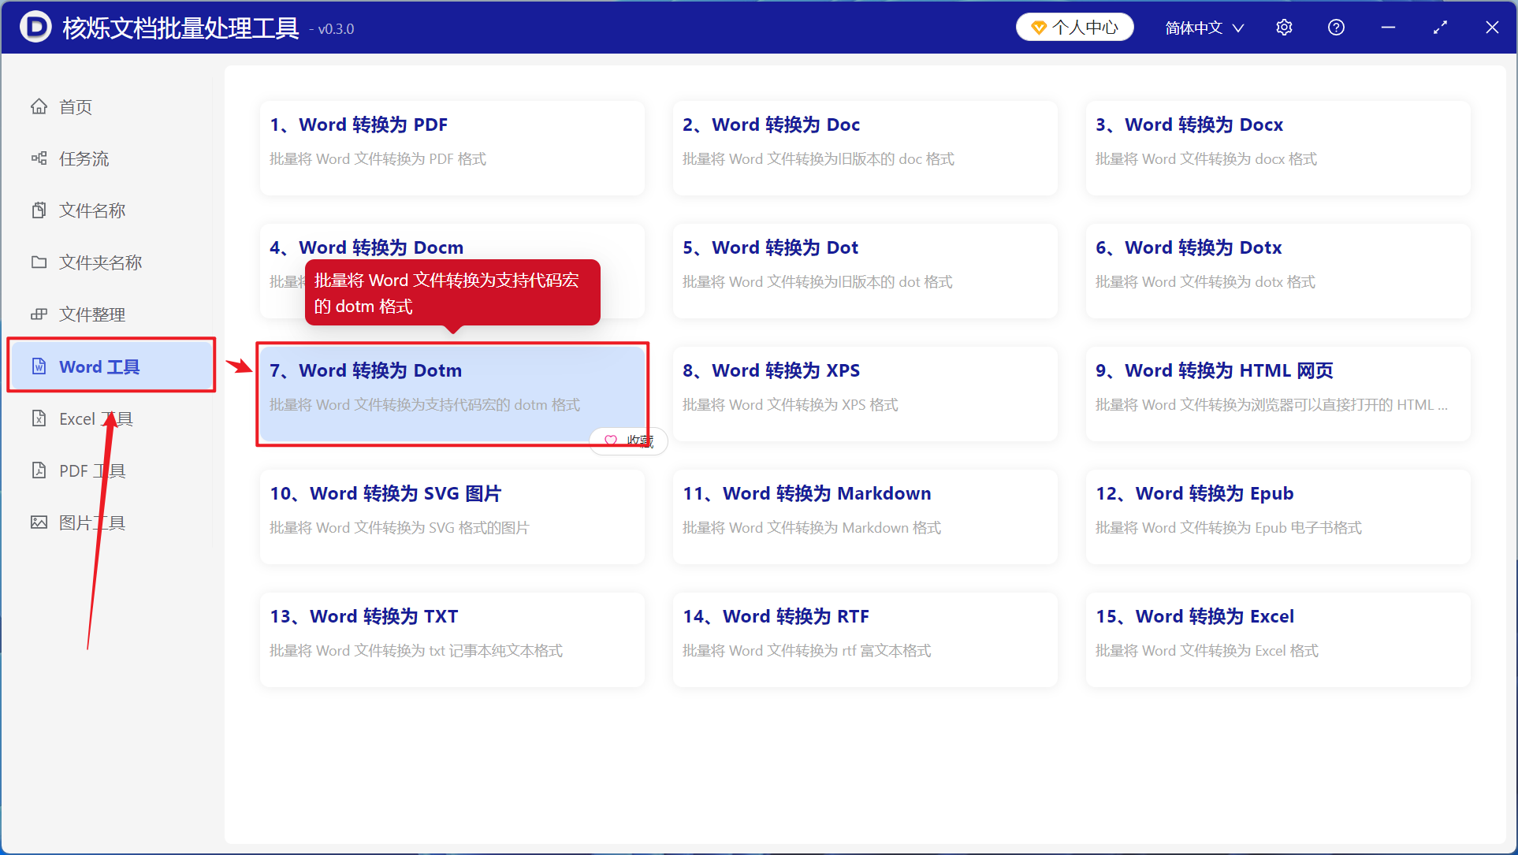Click the app title 核烁文档批量处理工具
Screen dimensions: 1518x855
[180, 28]
